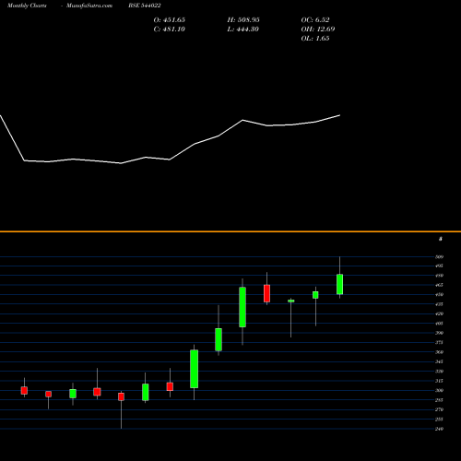This screenshot has width=461, height=461.
Task: Click the 495 price axis label
Action: (439, 266)
